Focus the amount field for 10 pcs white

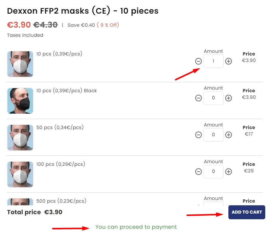coord(214,61)
